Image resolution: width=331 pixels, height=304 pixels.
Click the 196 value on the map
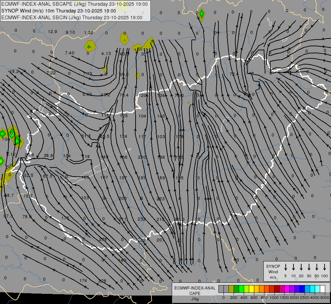161,157
